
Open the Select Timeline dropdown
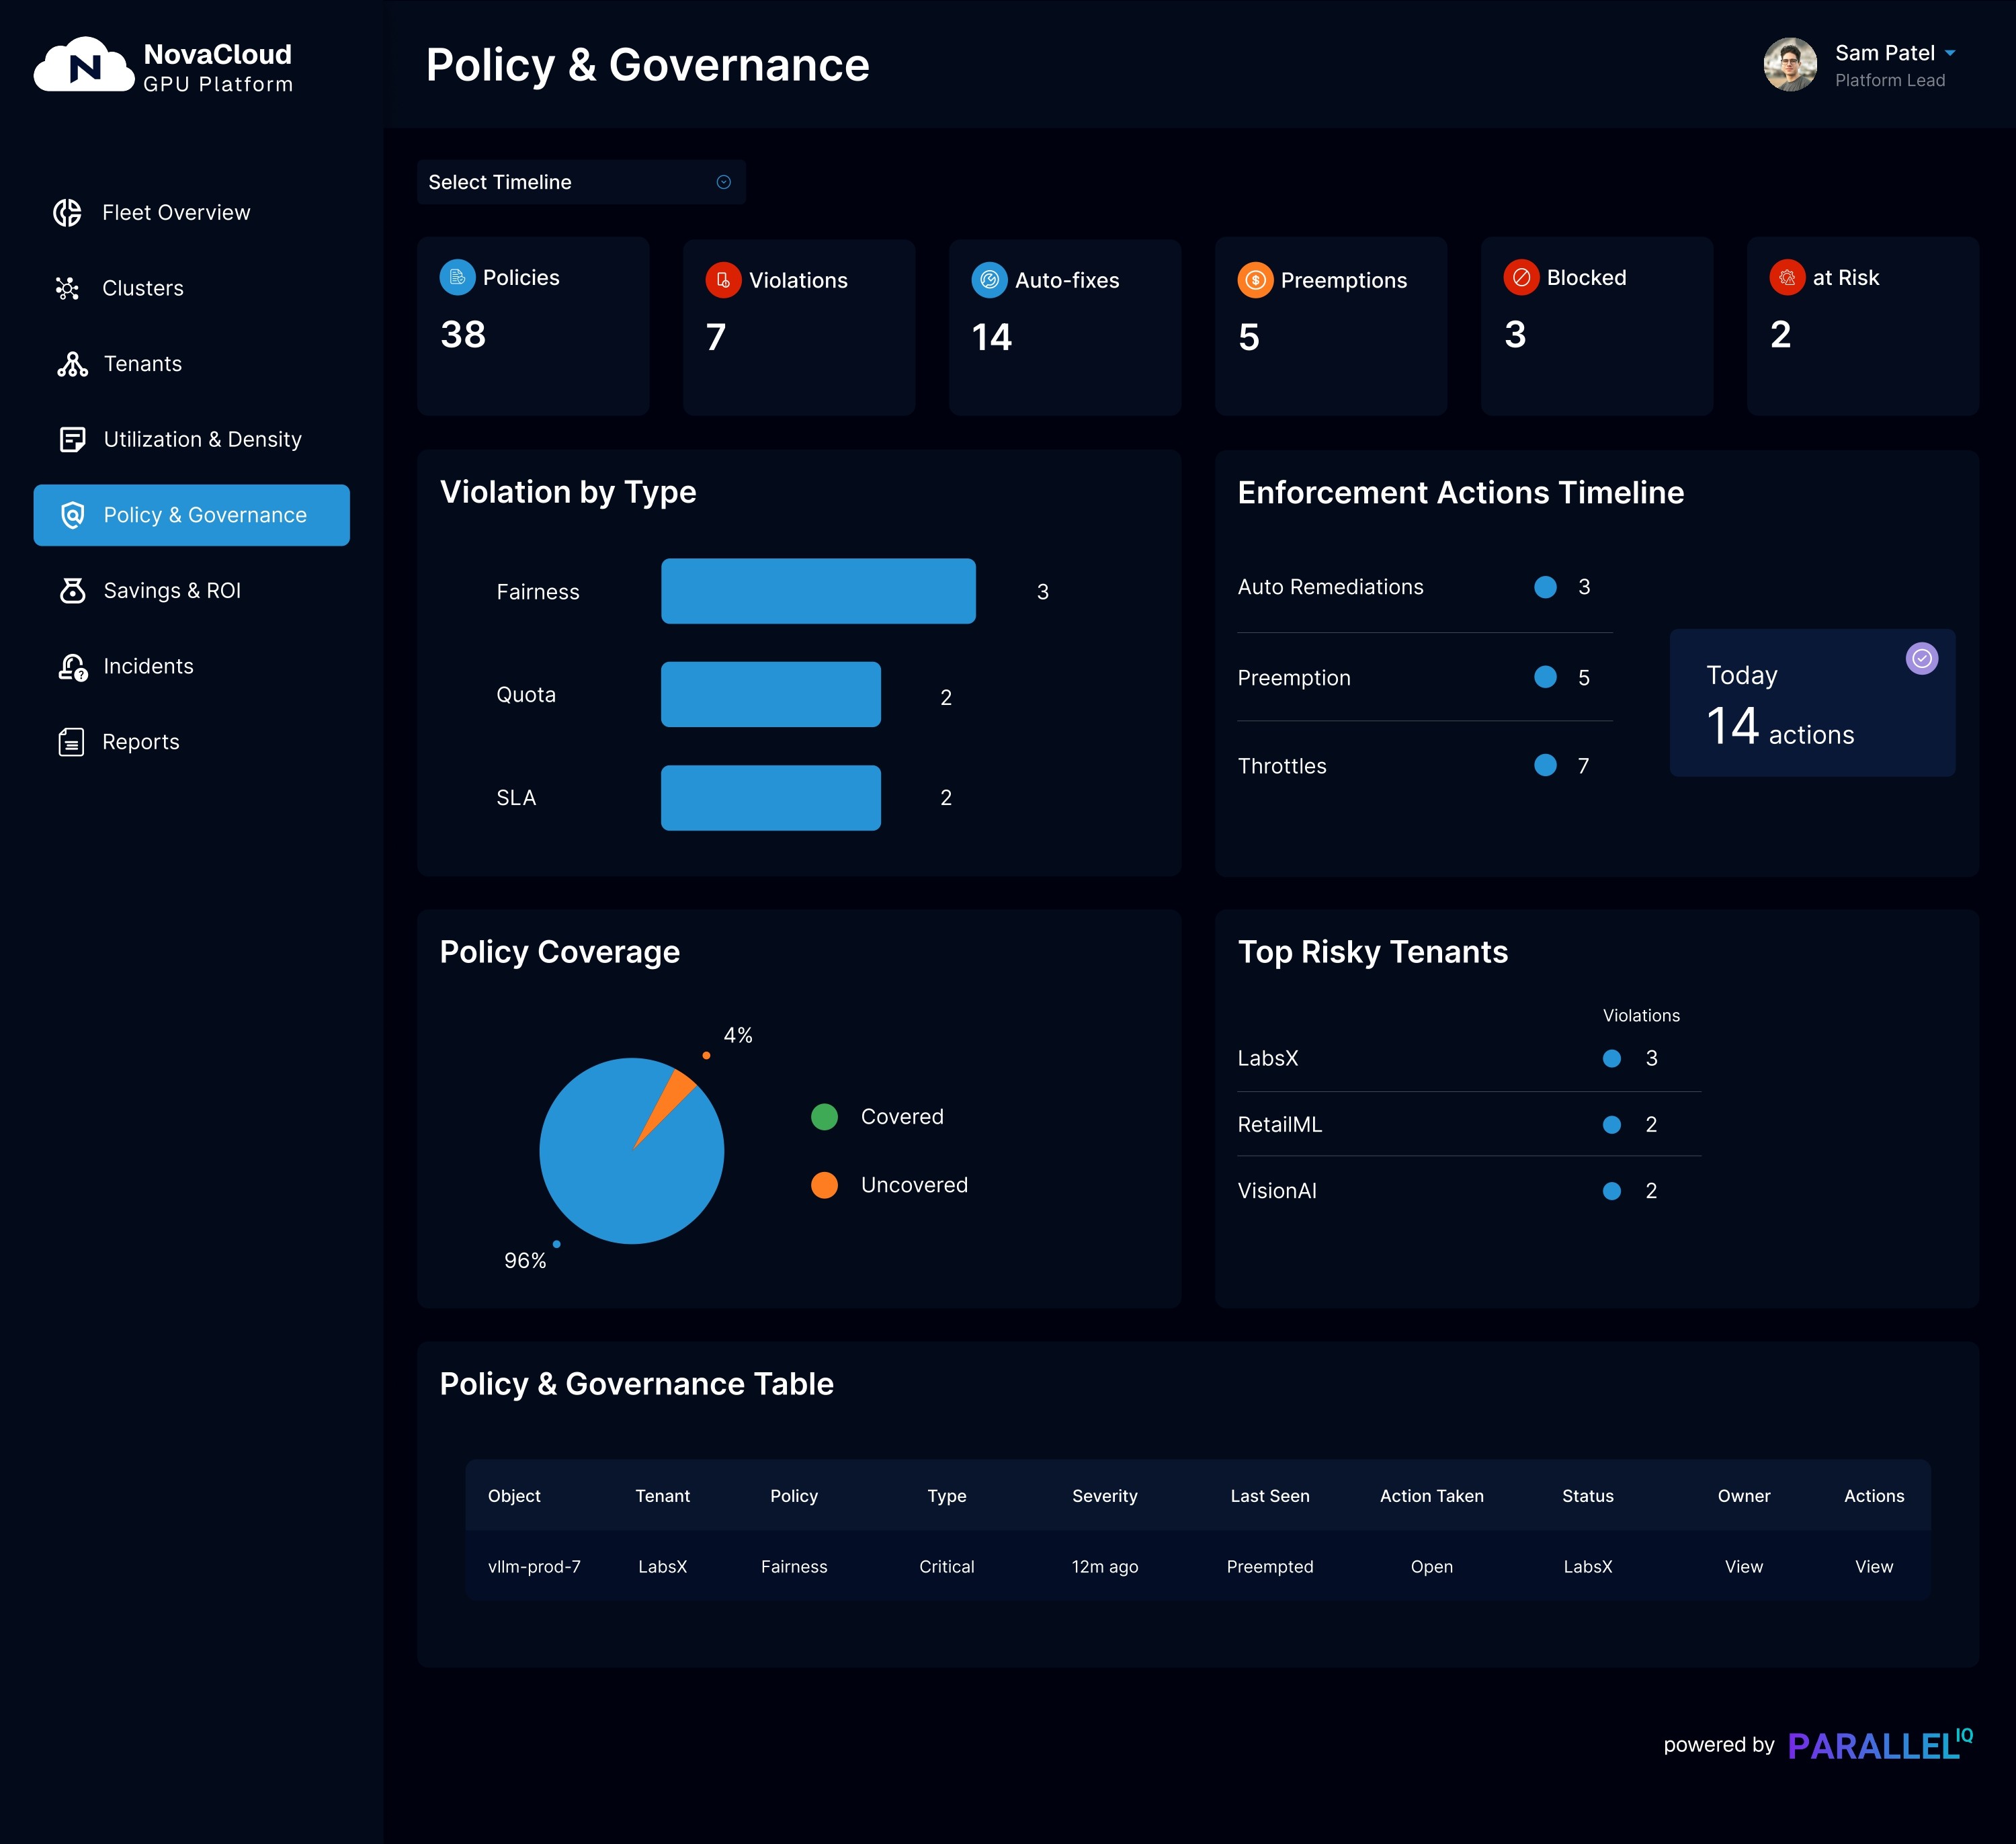click(x=580, y=182)
